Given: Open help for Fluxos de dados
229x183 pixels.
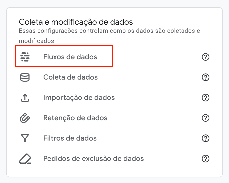Looking at the screenshot, I should [205, 57].
